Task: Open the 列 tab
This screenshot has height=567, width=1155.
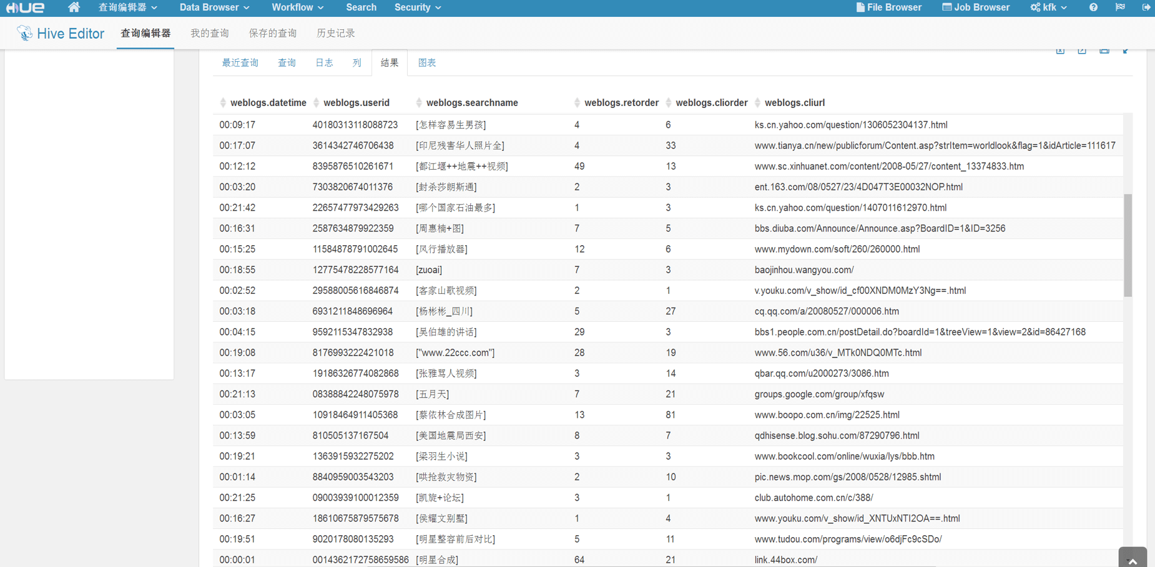Action: coord(357,63)
